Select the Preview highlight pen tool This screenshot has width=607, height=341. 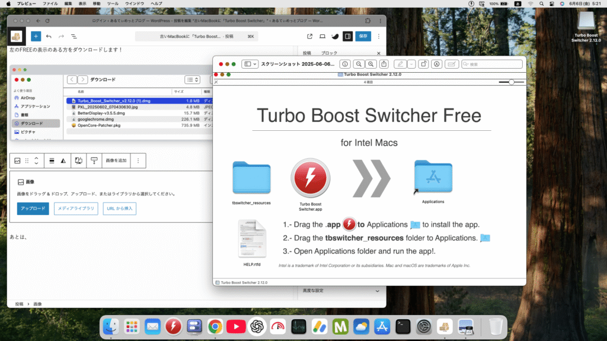click(x=400, y=64)
